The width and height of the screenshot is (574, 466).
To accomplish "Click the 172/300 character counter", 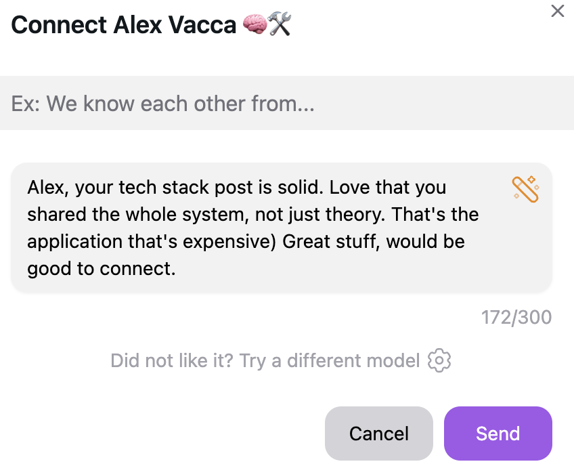I will [x=516, y=317].
